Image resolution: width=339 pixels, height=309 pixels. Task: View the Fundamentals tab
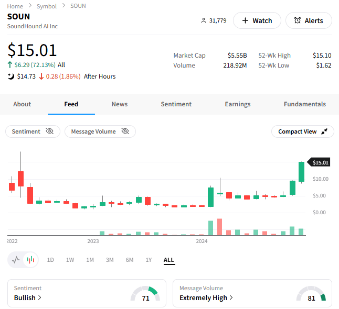click(x=304, y=104)
